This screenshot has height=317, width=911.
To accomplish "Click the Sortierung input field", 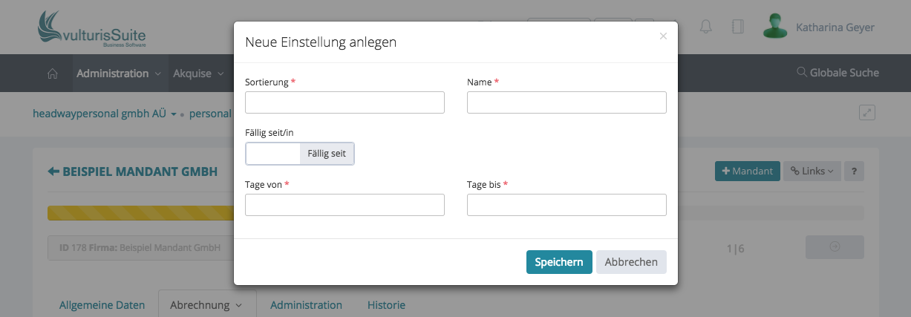I will point(345,102).
